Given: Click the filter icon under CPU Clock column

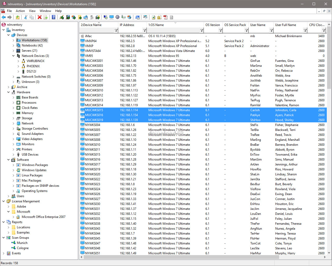Looking at the screenshot, I should 324,30.
